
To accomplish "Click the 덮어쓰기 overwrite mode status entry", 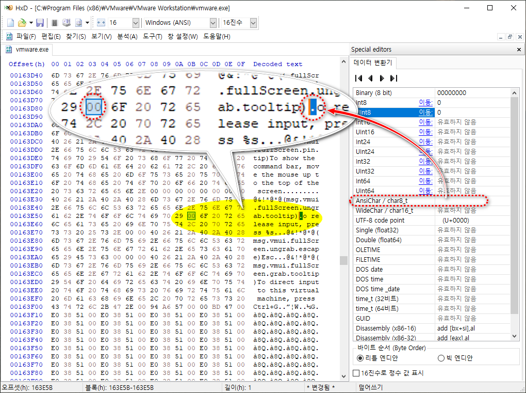I will point(370,388).
